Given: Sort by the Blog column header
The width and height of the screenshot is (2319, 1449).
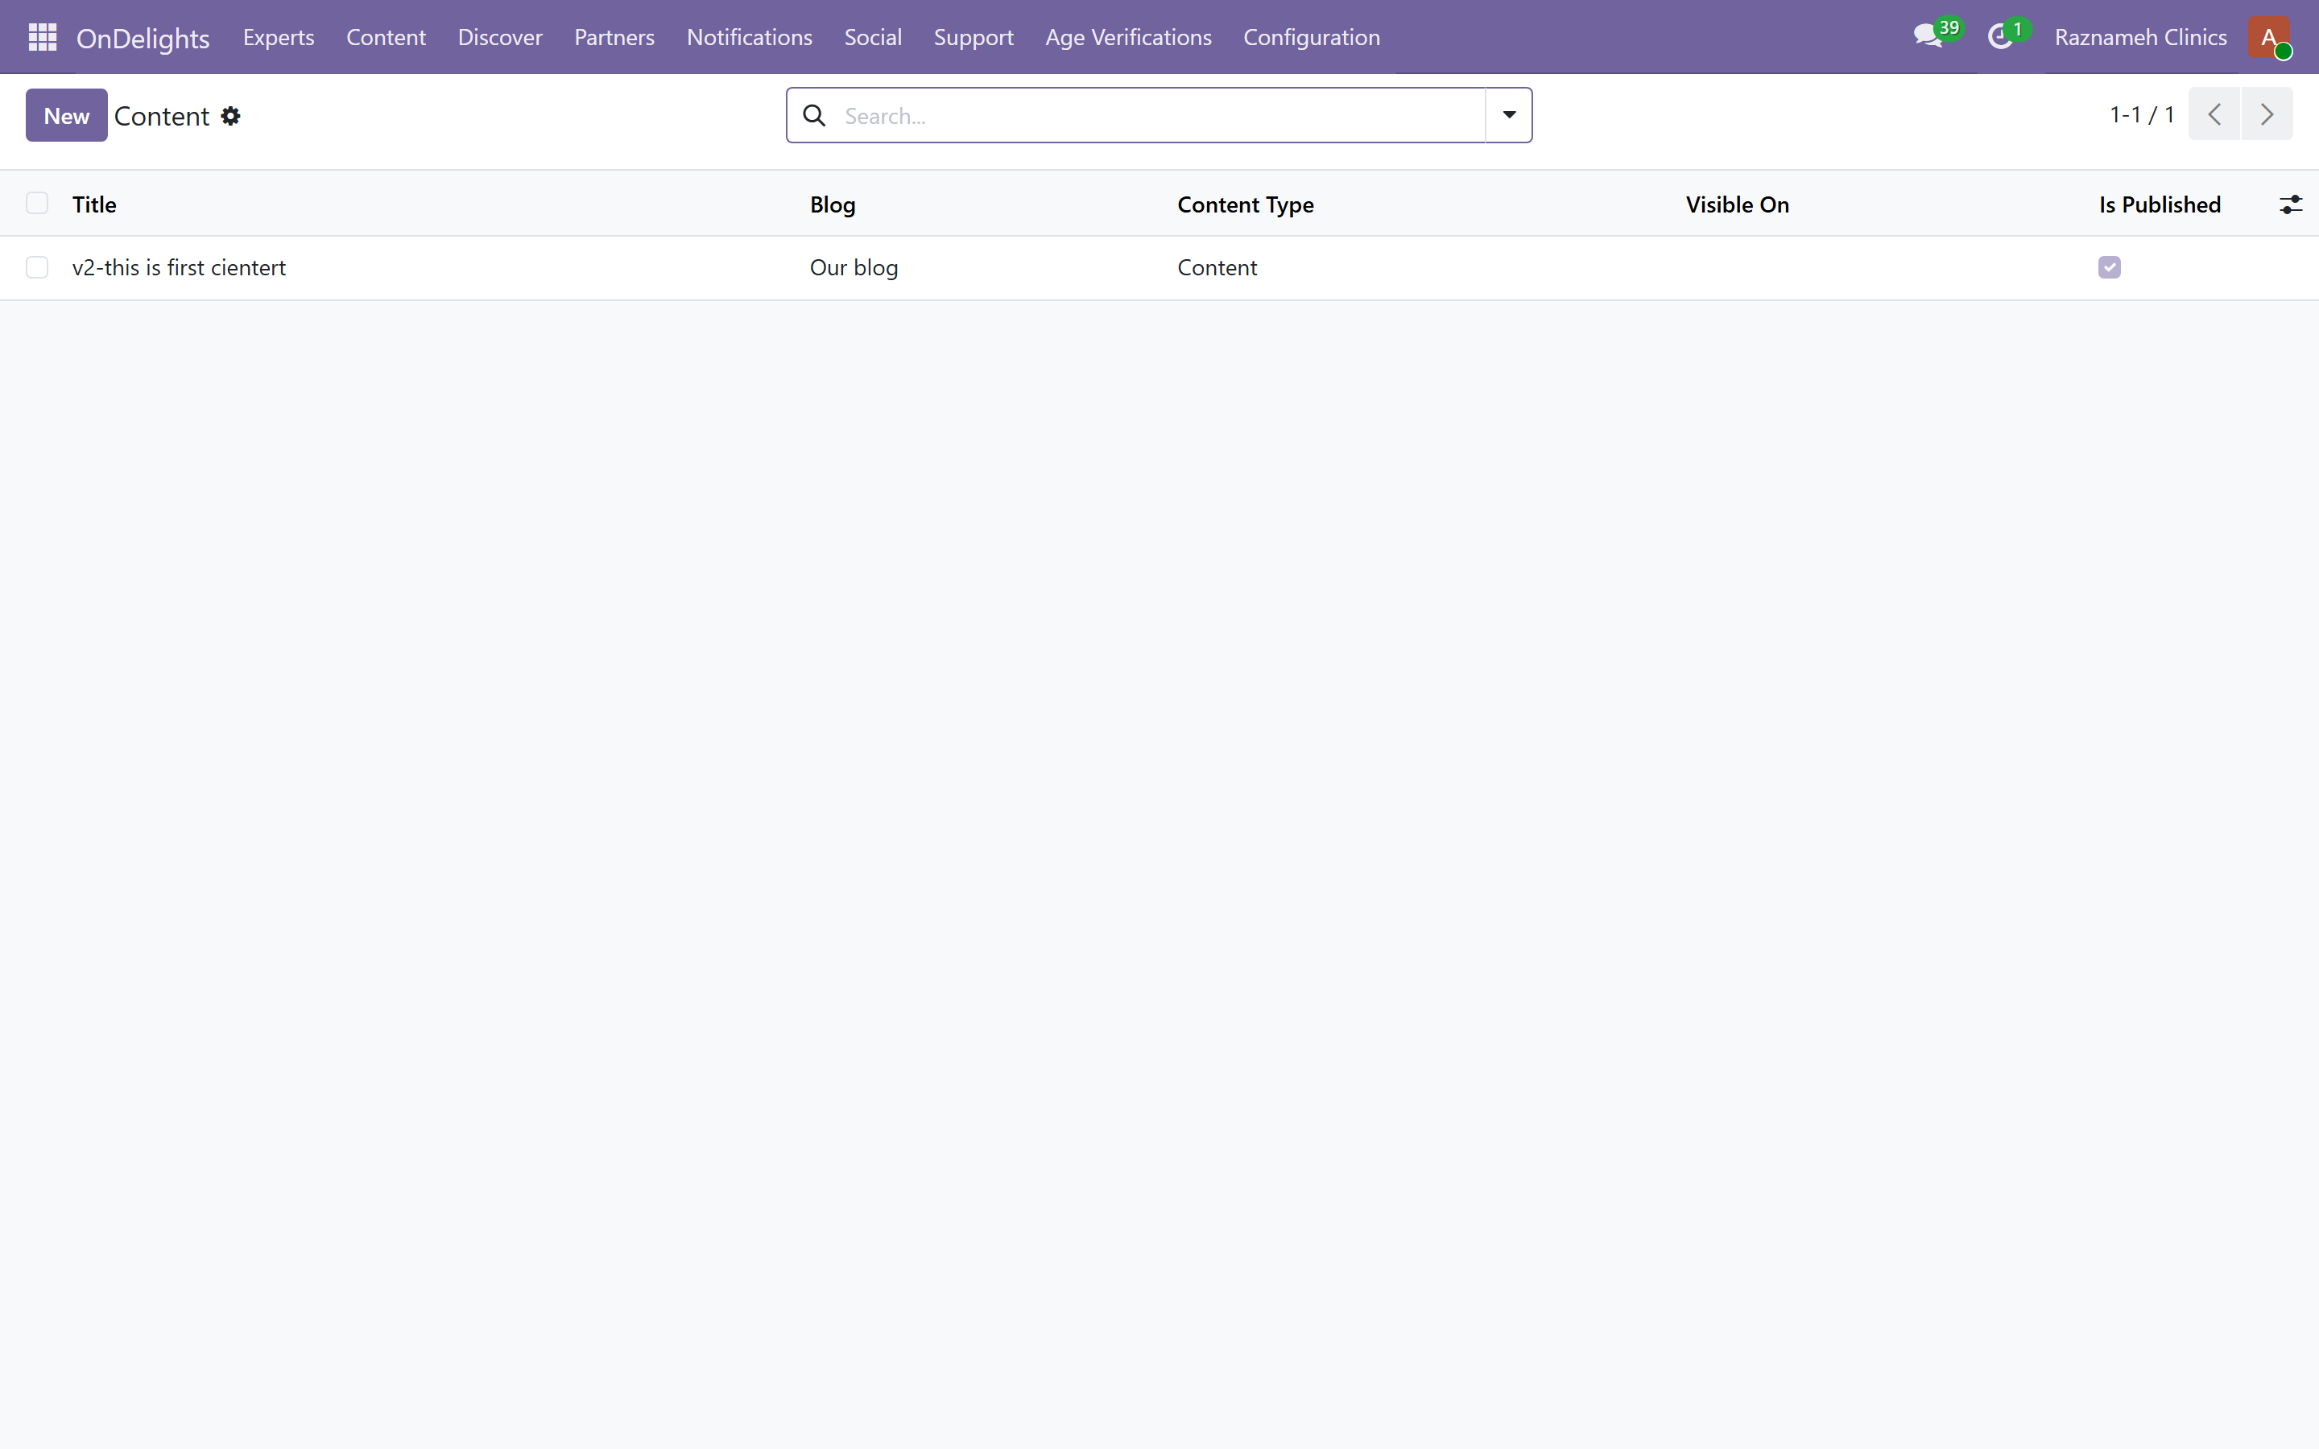Looking at the screenshot, I should (833, 204).
